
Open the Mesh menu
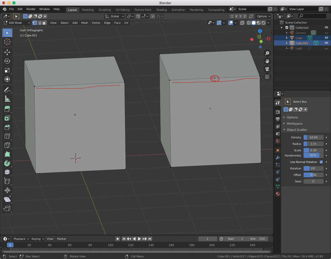pos(85,23)
